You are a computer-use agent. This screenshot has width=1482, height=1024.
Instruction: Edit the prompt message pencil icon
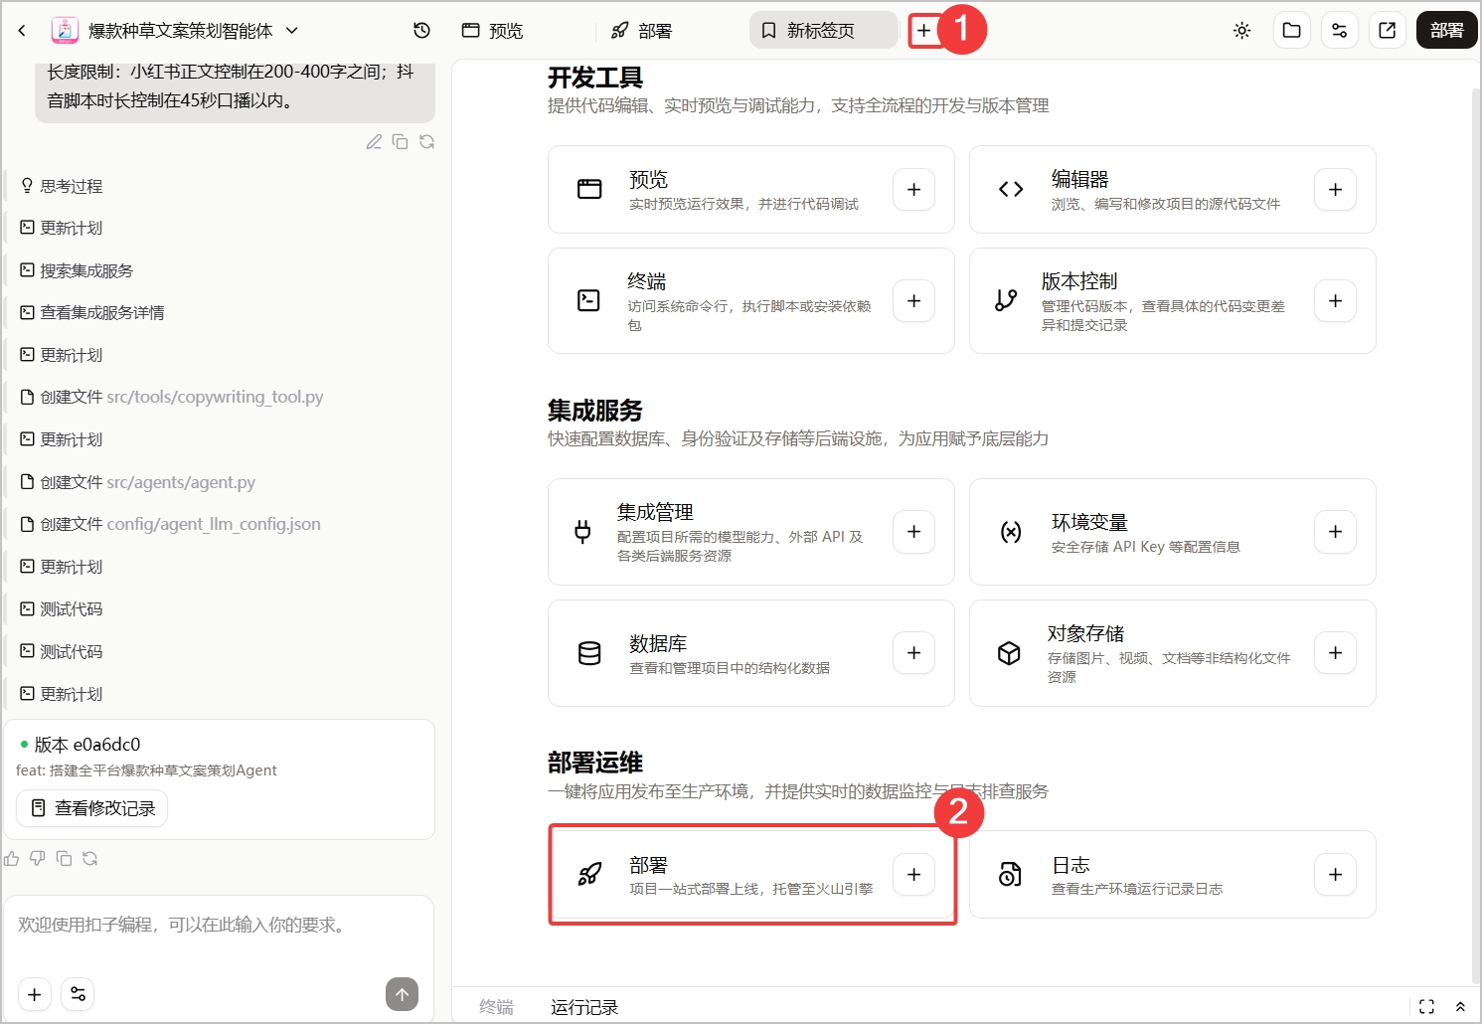[x=374, y=142]
